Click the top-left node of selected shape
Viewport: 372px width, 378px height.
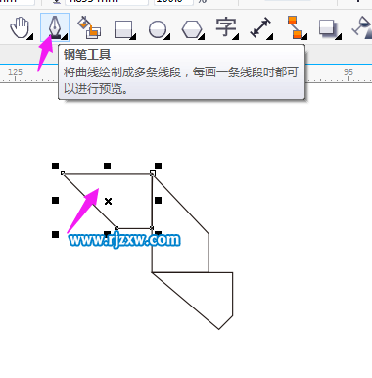(63, 173)
